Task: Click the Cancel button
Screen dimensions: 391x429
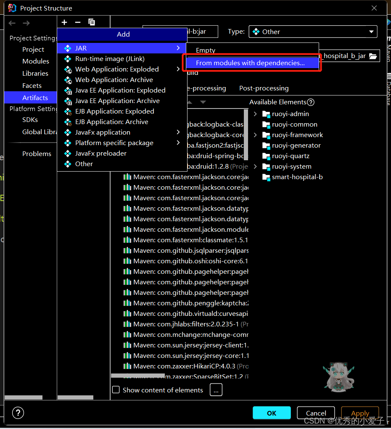Action: point(316,413)
